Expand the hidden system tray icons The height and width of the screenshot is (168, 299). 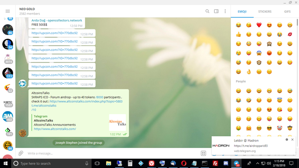257,163
